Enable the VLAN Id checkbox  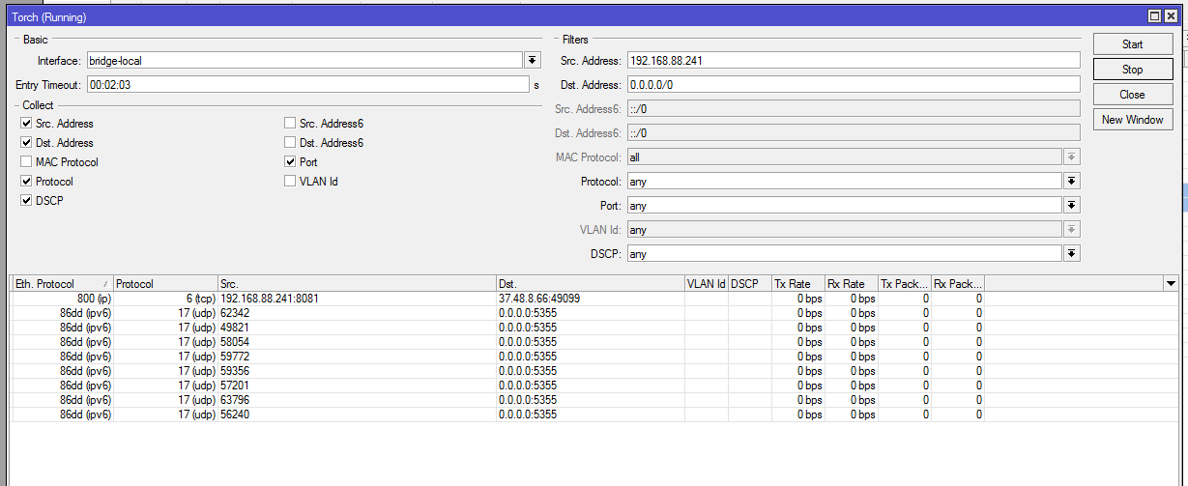[290, 182]
